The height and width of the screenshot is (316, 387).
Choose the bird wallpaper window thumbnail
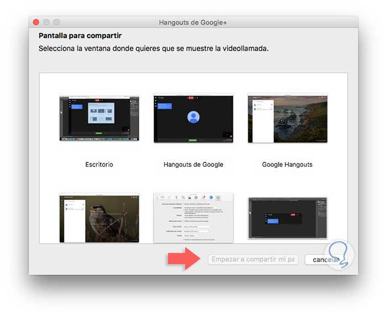point(99,218)
